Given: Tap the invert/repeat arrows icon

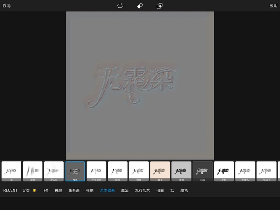Looking at the screenshot, I should (x=120, y=6).
